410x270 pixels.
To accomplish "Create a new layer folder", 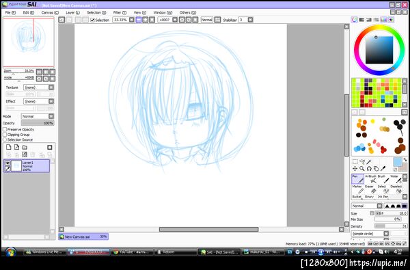I will 25,147.
